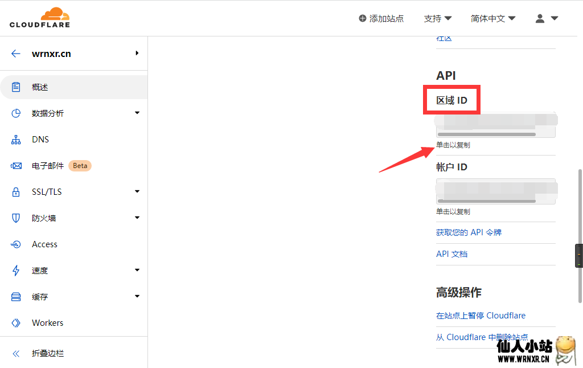Expand the wrnxr.cn site switcher arrow

tap(137, 53)
